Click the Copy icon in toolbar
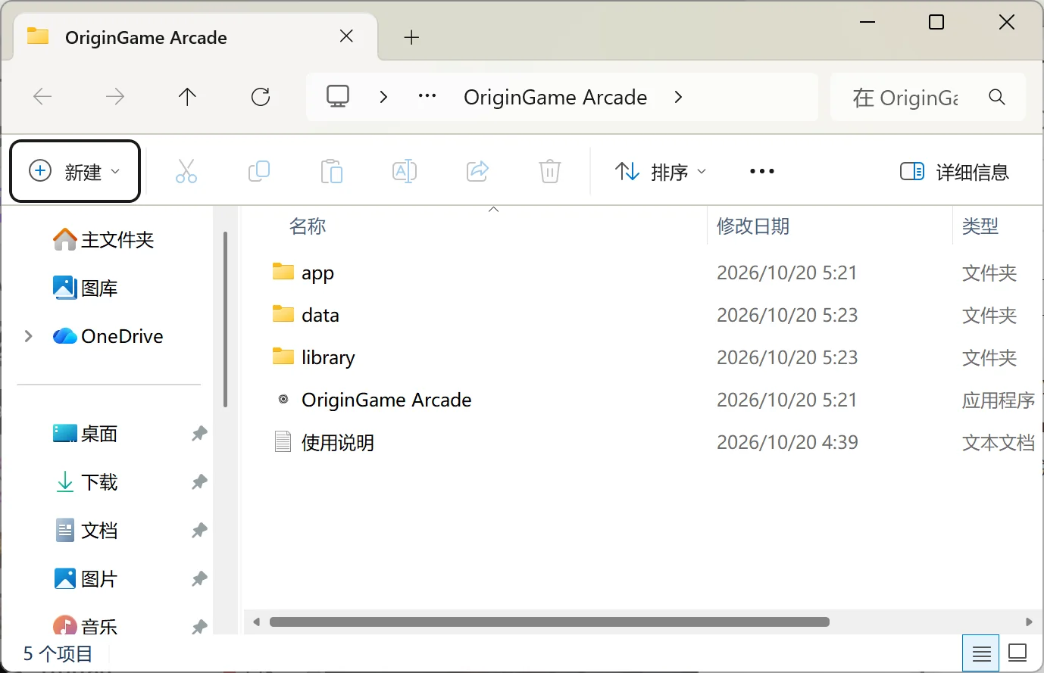 click(x=259, y=171)
